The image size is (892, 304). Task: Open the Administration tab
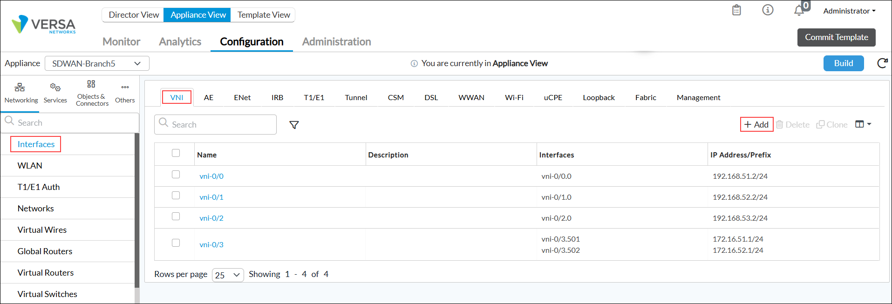point(336,42)
